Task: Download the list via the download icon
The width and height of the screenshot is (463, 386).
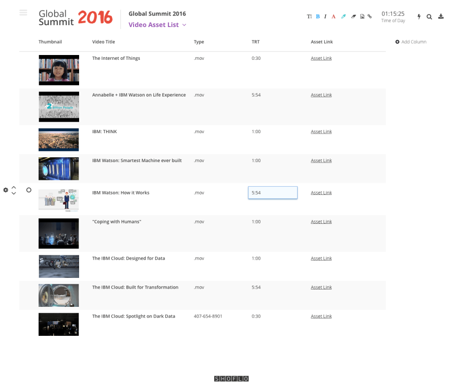Action: point(440,16)
